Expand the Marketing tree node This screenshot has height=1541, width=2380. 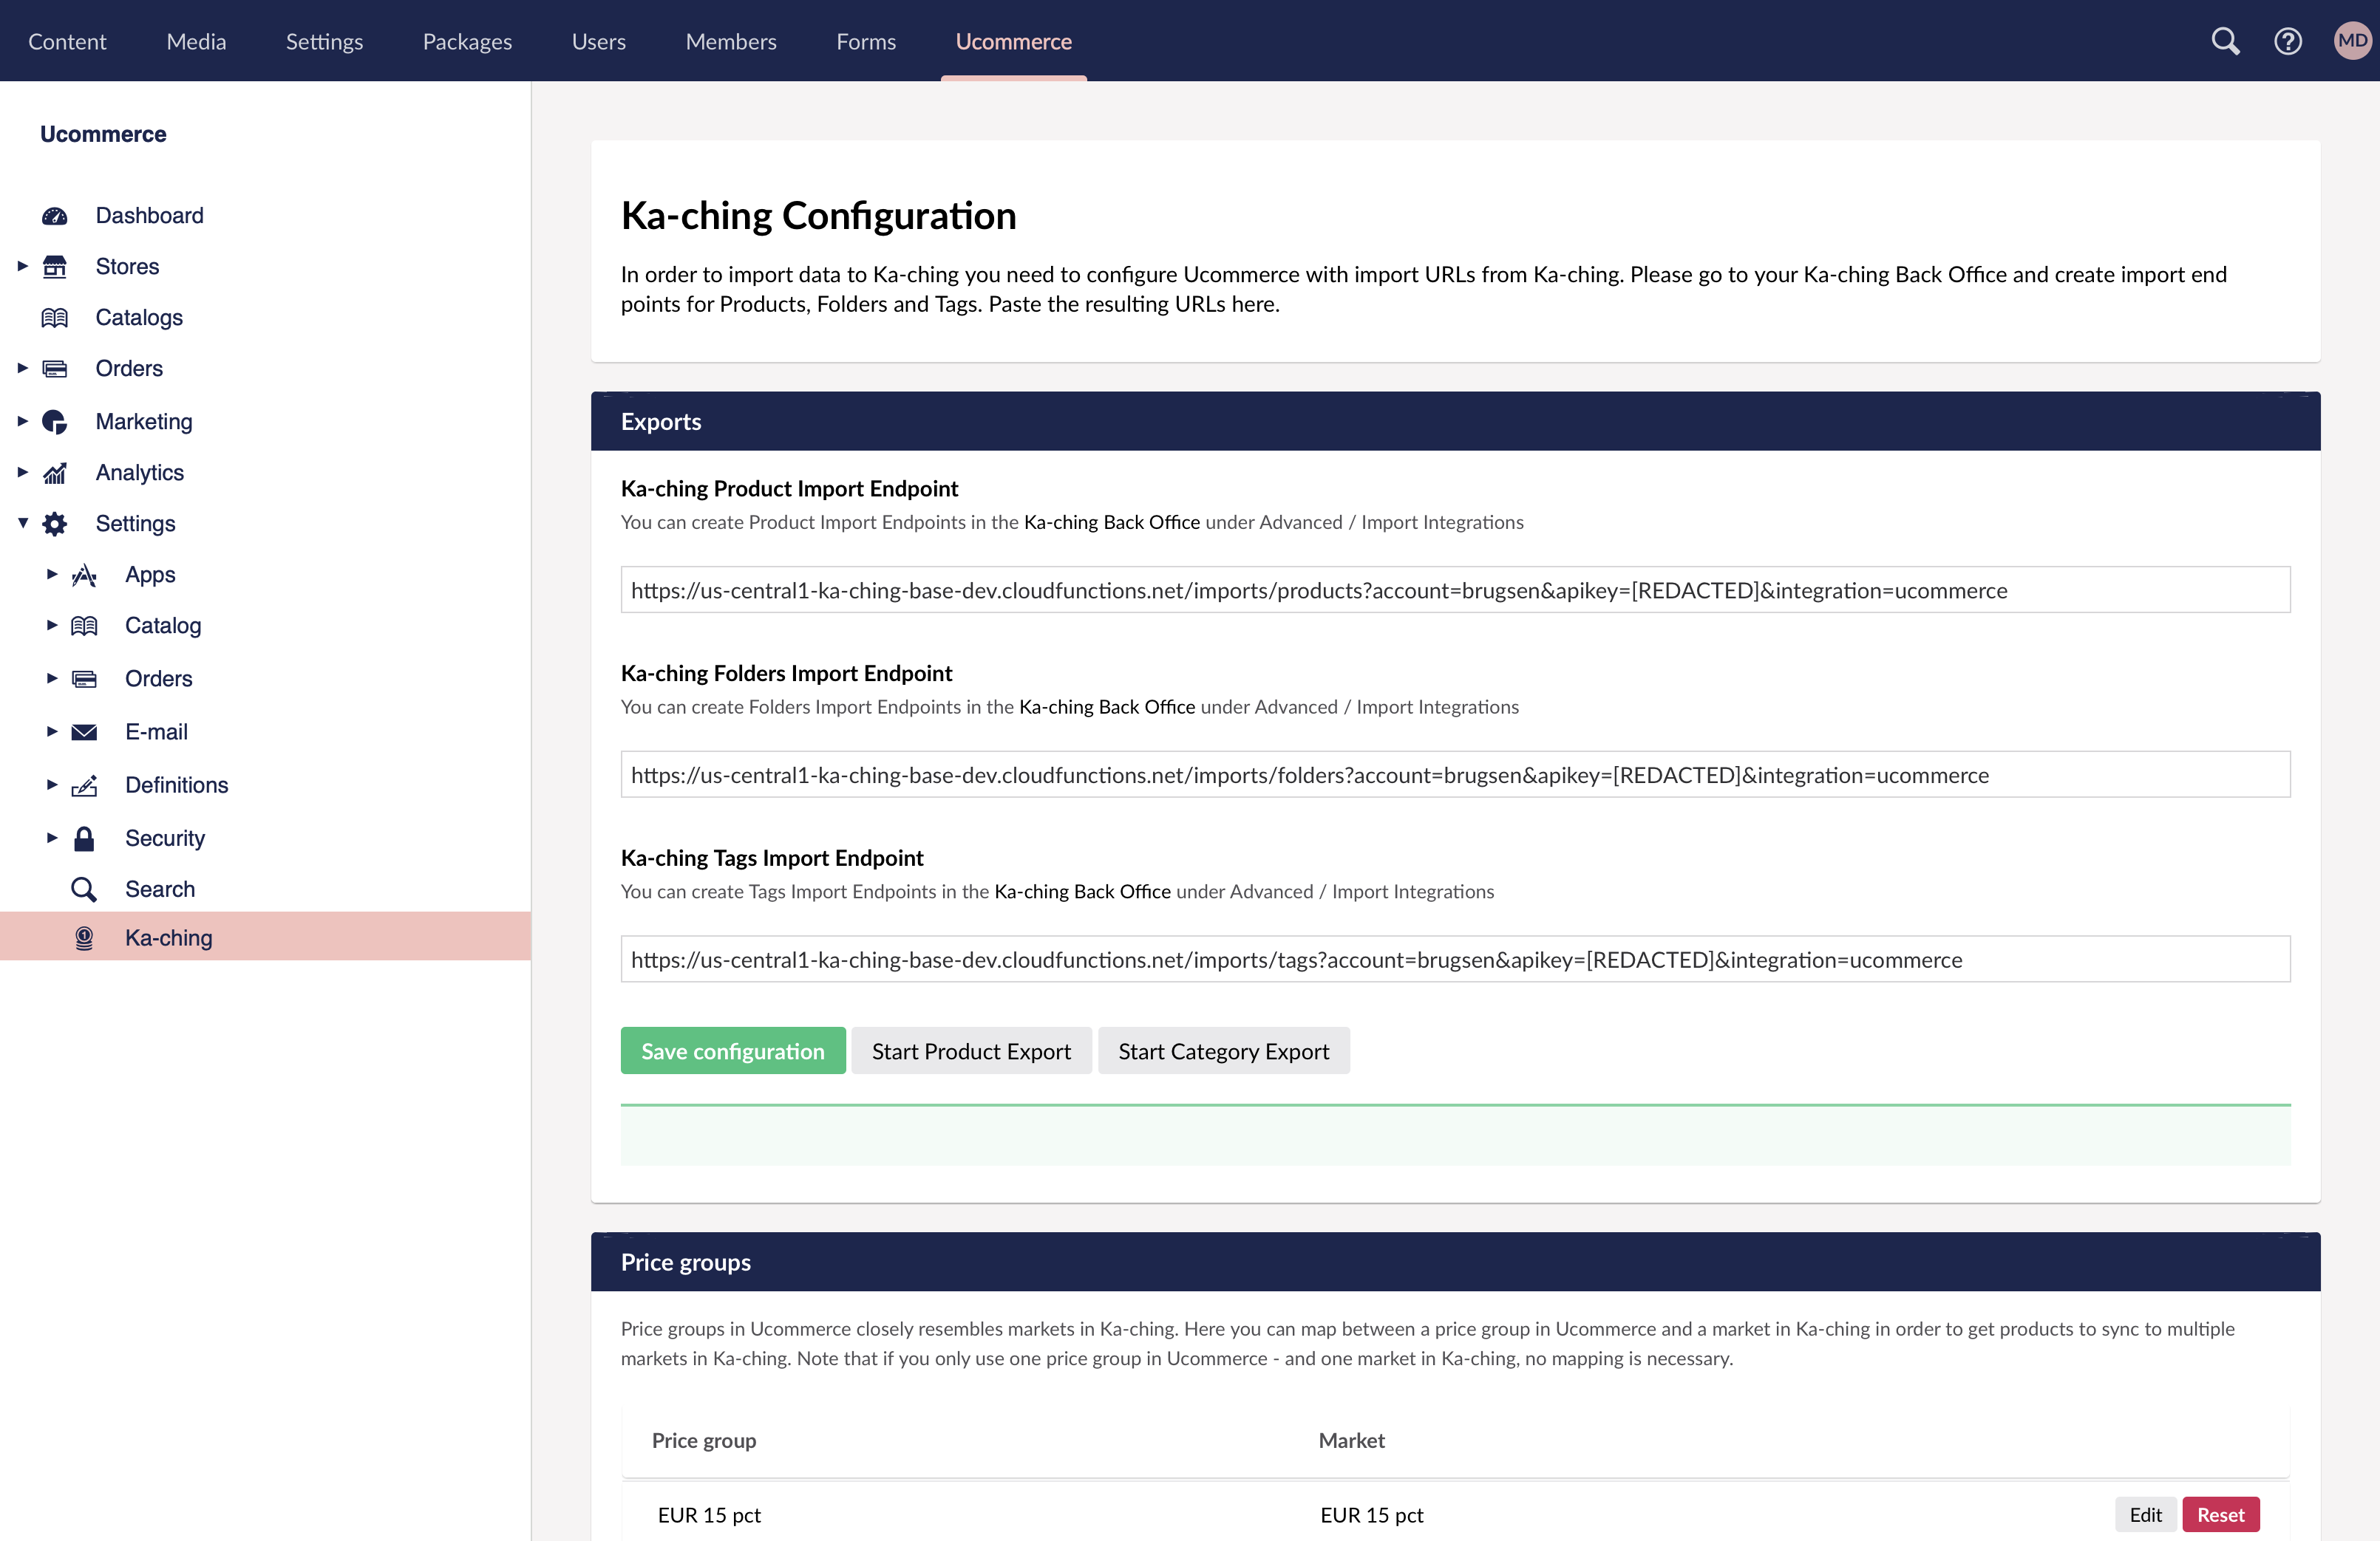coord(22,421)
